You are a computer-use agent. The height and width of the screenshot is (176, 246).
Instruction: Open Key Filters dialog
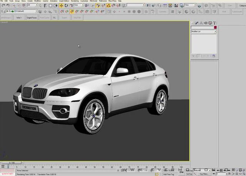pyautogui.click(x=204, y=174)
